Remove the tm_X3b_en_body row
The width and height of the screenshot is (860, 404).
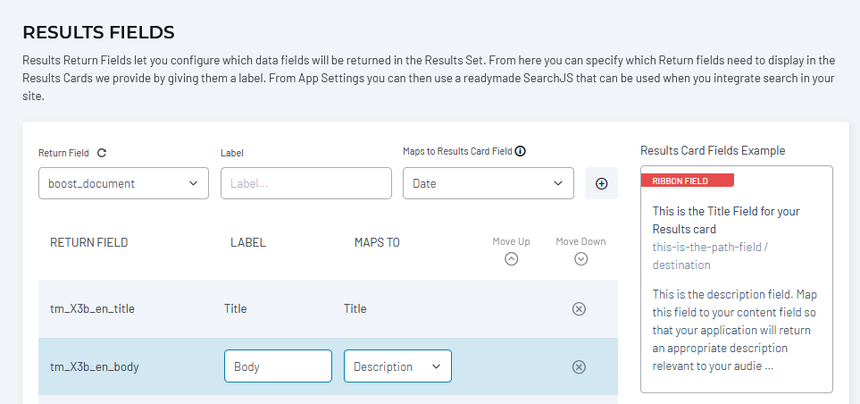[579, 366]
